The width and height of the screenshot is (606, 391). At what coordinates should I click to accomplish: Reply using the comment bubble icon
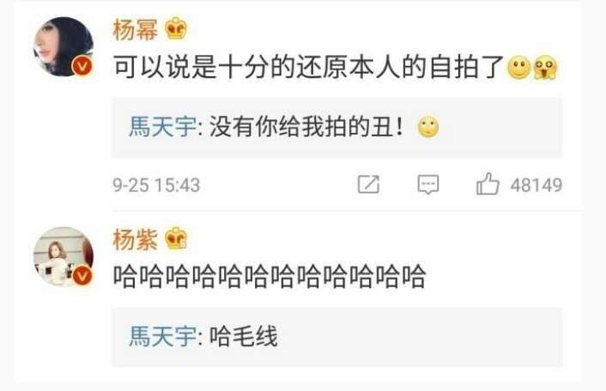[428, 184]
